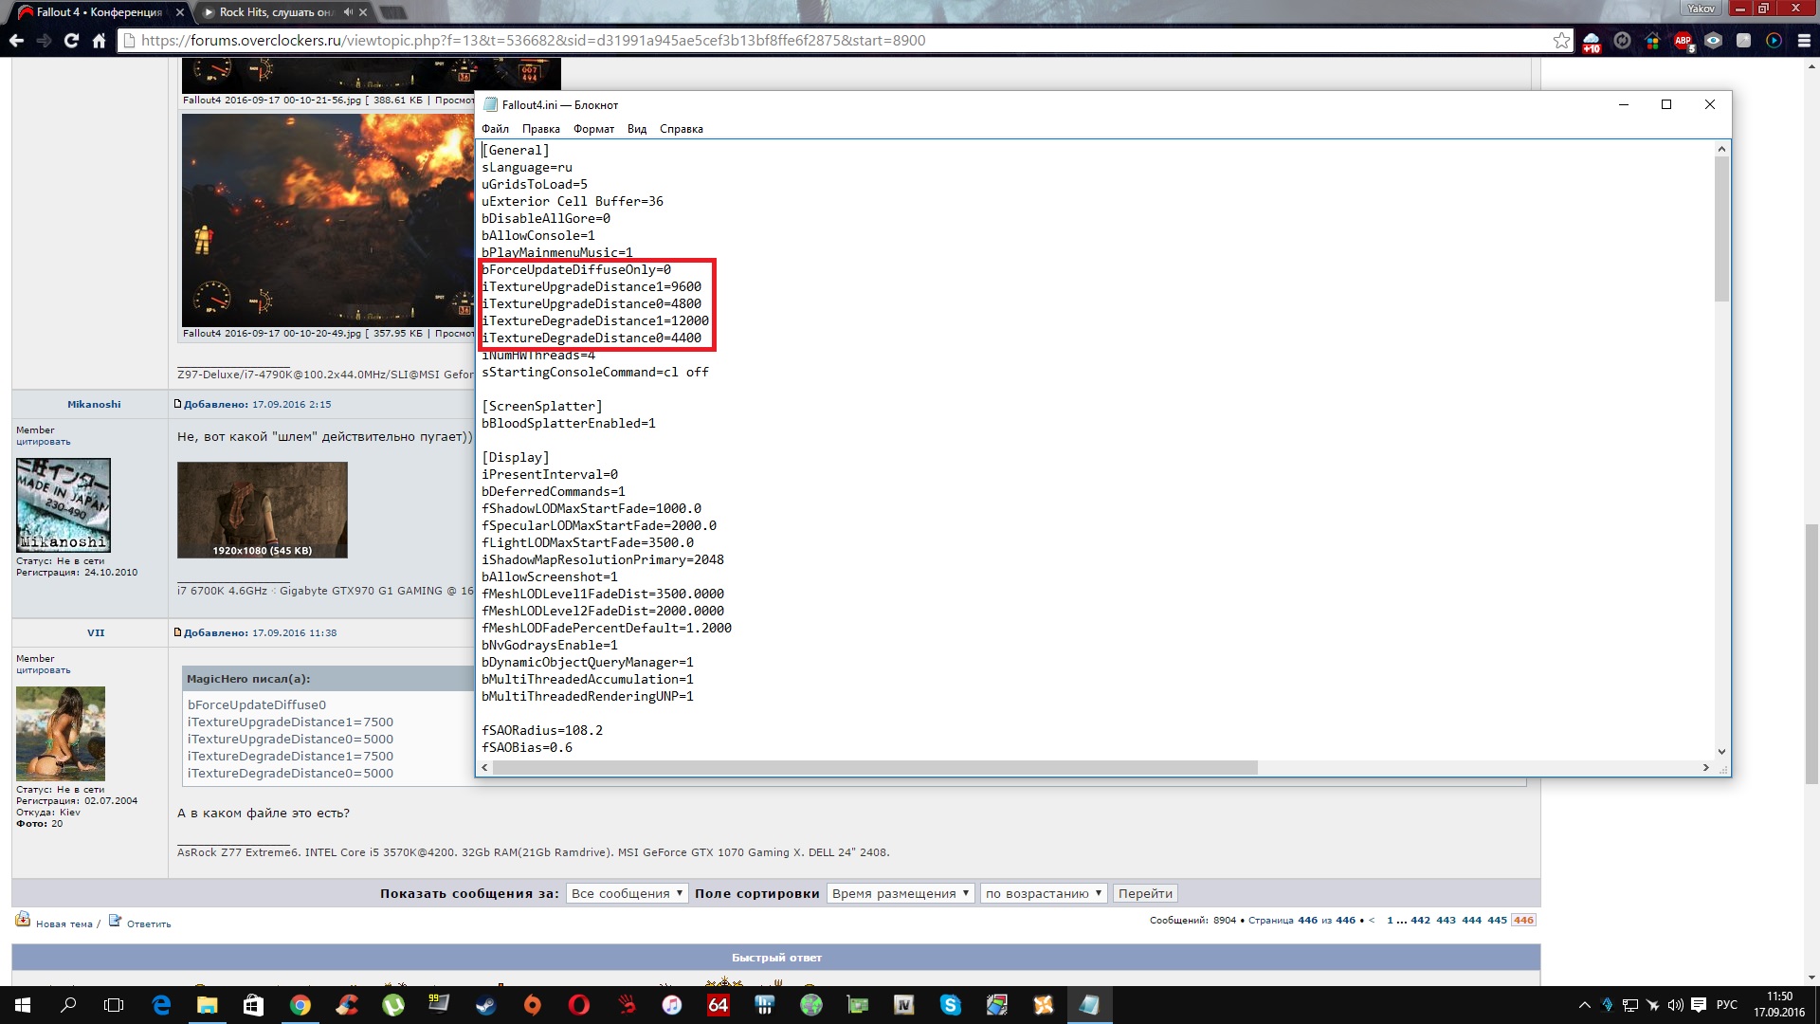Click 'Ответить' reply link
Screen dimensions: 1820x1024
click(148, 923)
